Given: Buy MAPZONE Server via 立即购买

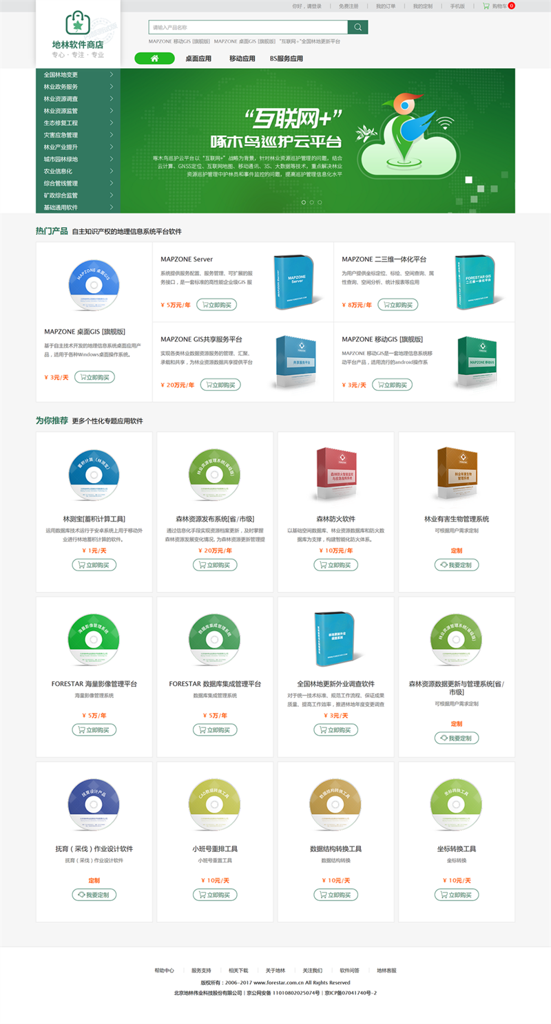Looking at the screenshot, I should tap(217, 304).
